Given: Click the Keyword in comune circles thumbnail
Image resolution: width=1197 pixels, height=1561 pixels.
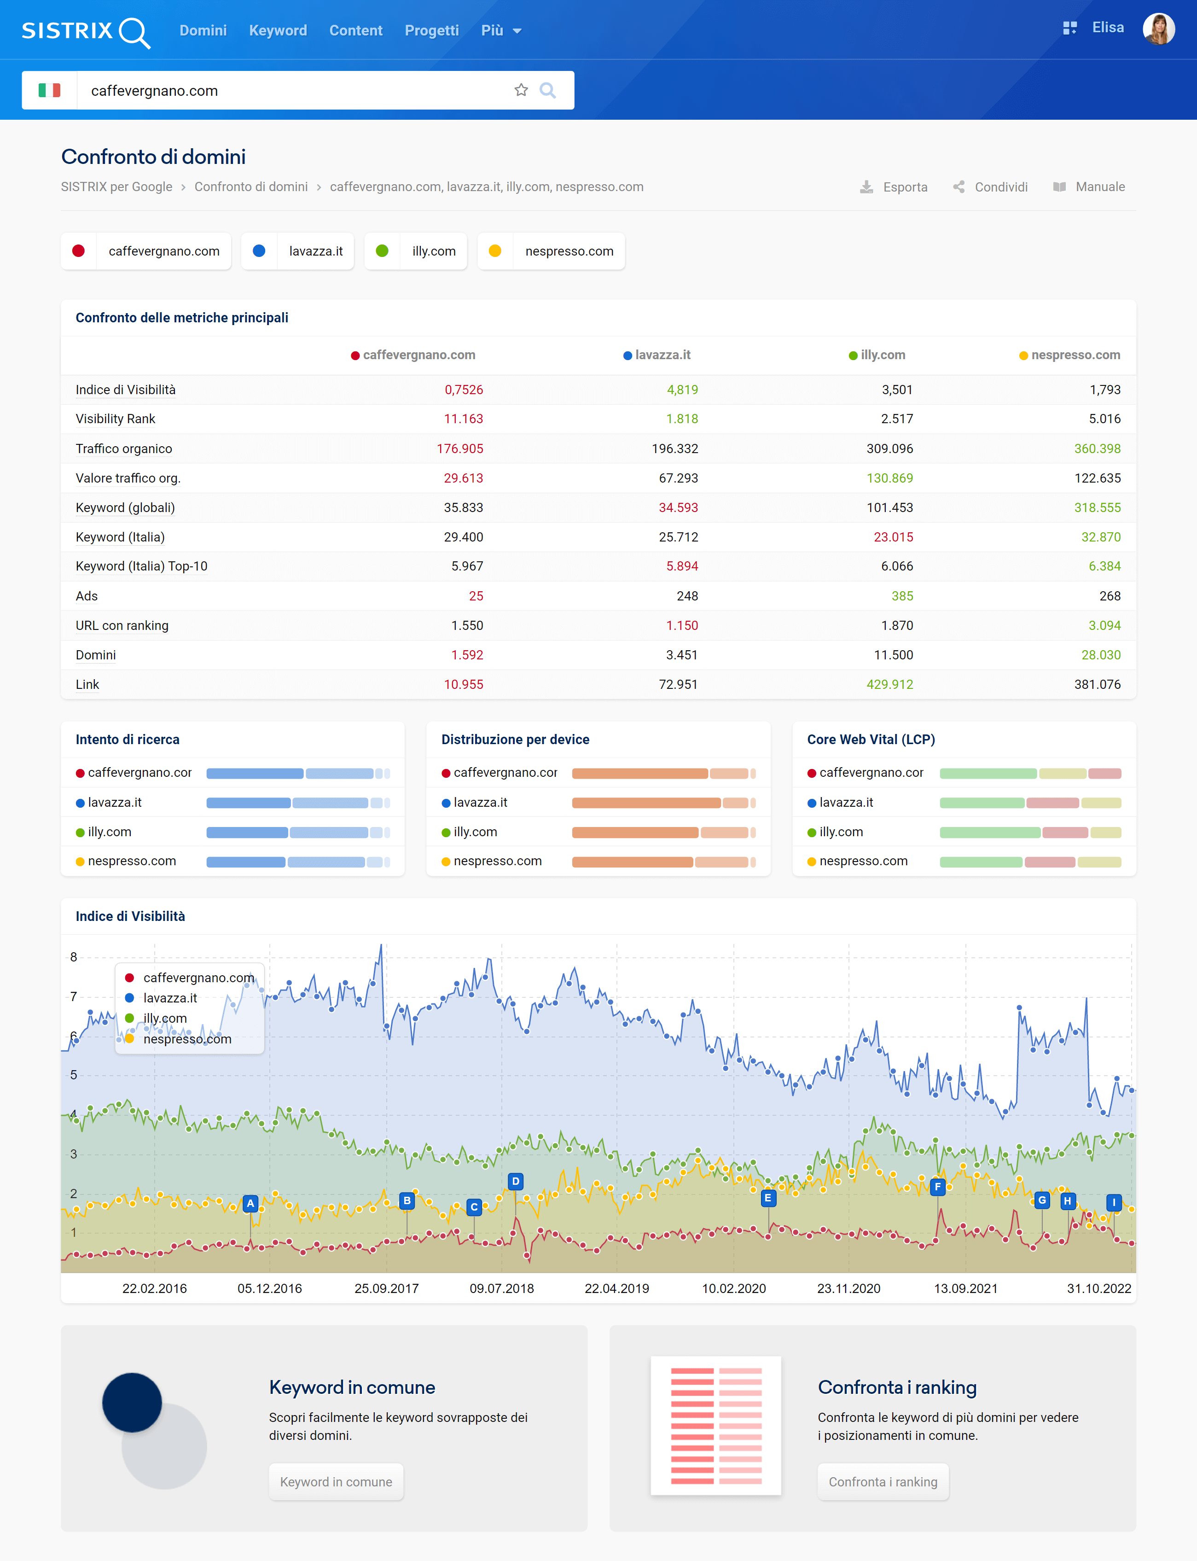Looking at the screenshot, I should [x=154, y=1431].
